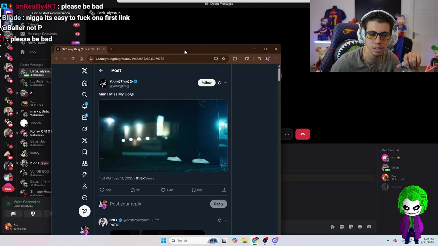The image size is (438, 246).
Task: Open Premium lightning bolt icon in sidebar
Action: pyautogui.click(x=85, y=175)
